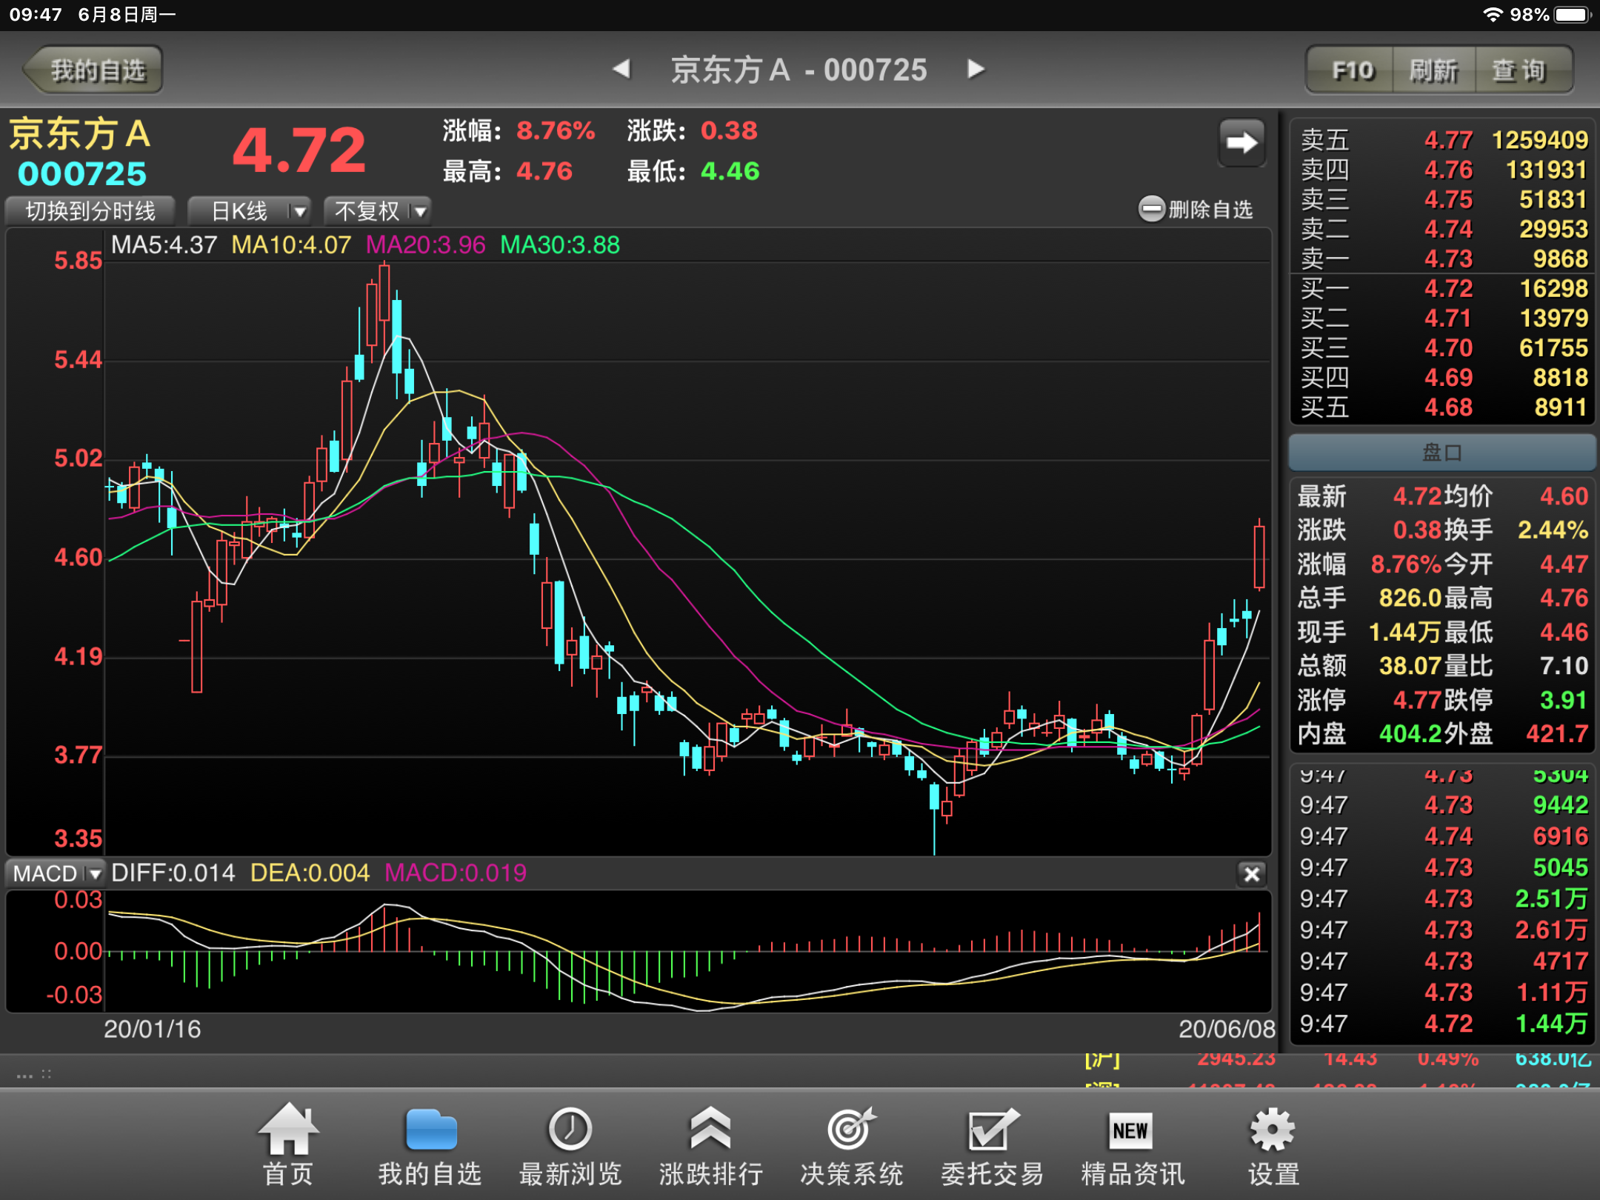Click the MACD:0.019 value label
This screenshot has height=1200, width=1600.
tap(456, 873)
